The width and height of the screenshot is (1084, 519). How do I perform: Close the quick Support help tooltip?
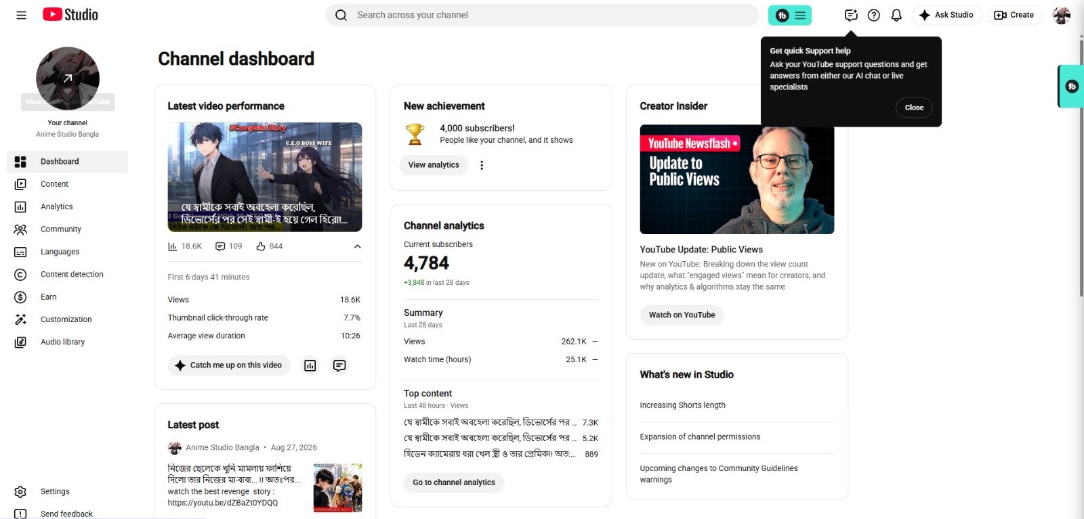point(914,108)
